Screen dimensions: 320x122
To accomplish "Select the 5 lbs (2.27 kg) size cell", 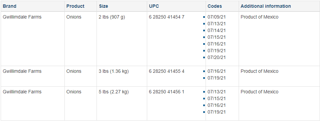I will pyautogui.click(x=114, y=92).
